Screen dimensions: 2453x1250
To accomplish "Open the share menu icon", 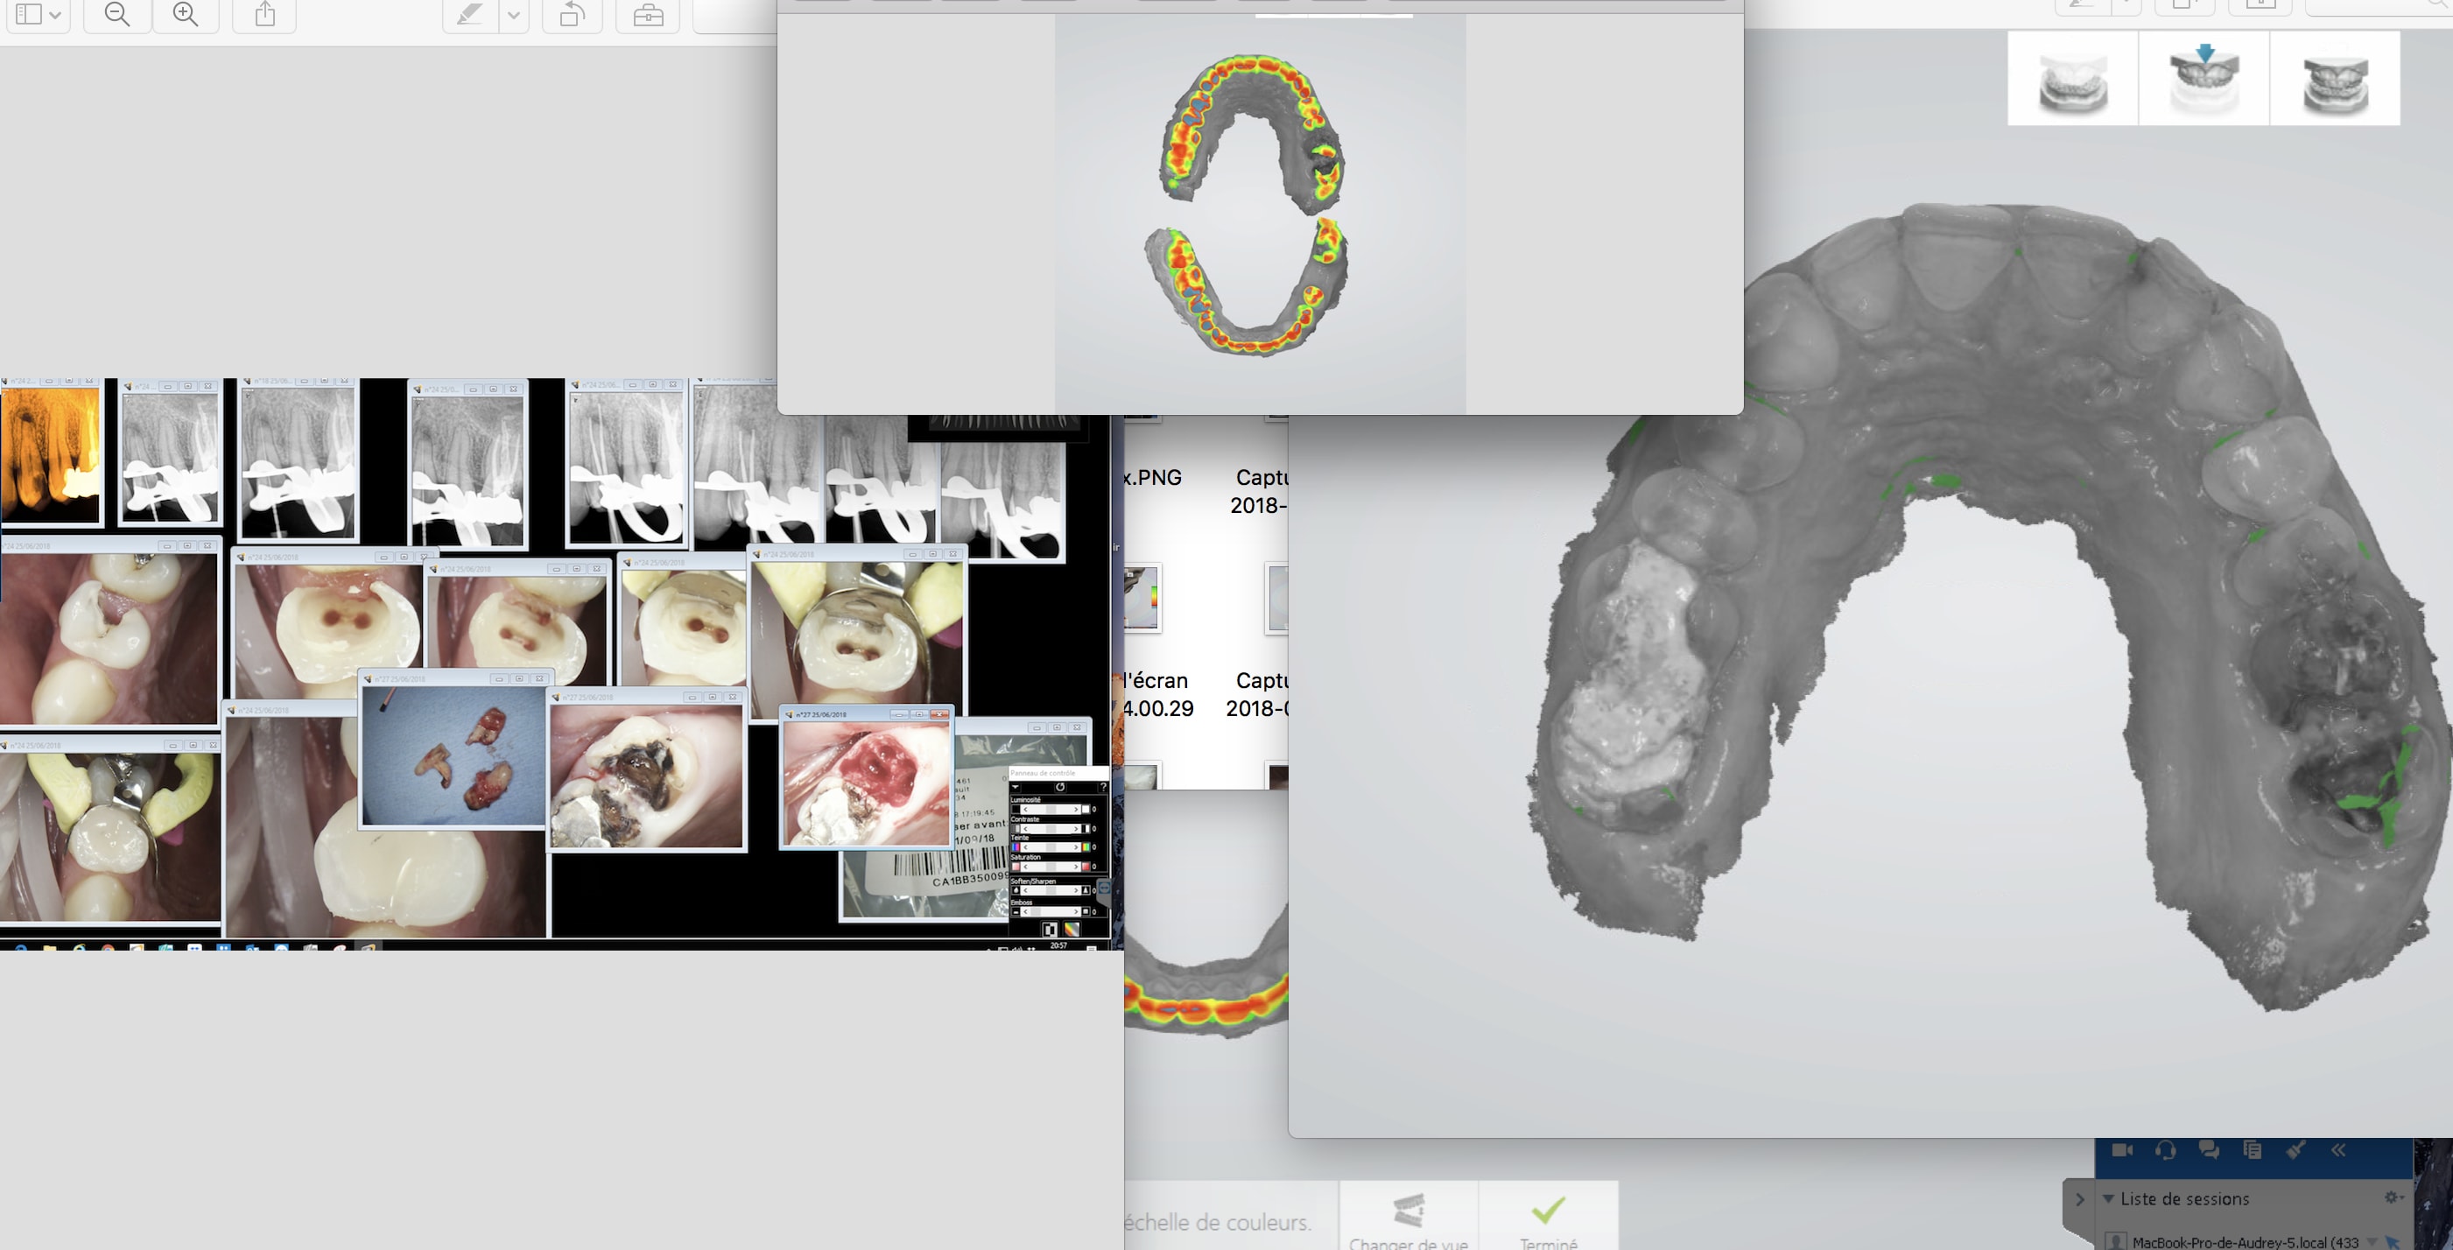I will tap(264, 14).
